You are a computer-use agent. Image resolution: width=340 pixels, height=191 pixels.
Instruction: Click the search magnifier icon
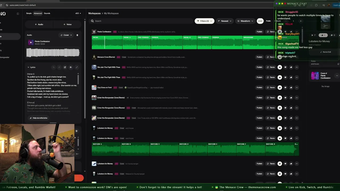pyautogui.click(x=92, y=21)
